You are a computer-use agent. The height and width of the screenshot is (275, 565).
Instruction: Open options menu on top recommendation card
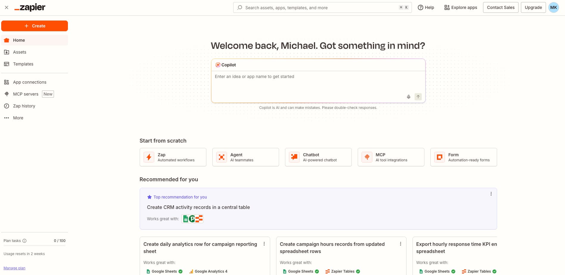(491, 194)
